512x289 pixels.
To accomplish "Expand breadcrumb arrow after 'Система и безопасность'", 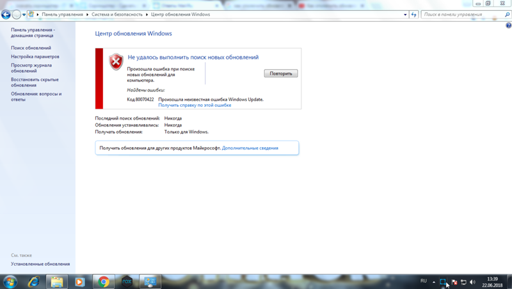I will pyautogui.click(x=147, y=15).
